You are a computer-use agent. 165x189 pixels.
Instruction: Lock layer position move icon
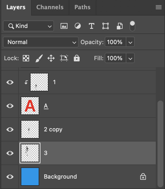click(51, 58)
